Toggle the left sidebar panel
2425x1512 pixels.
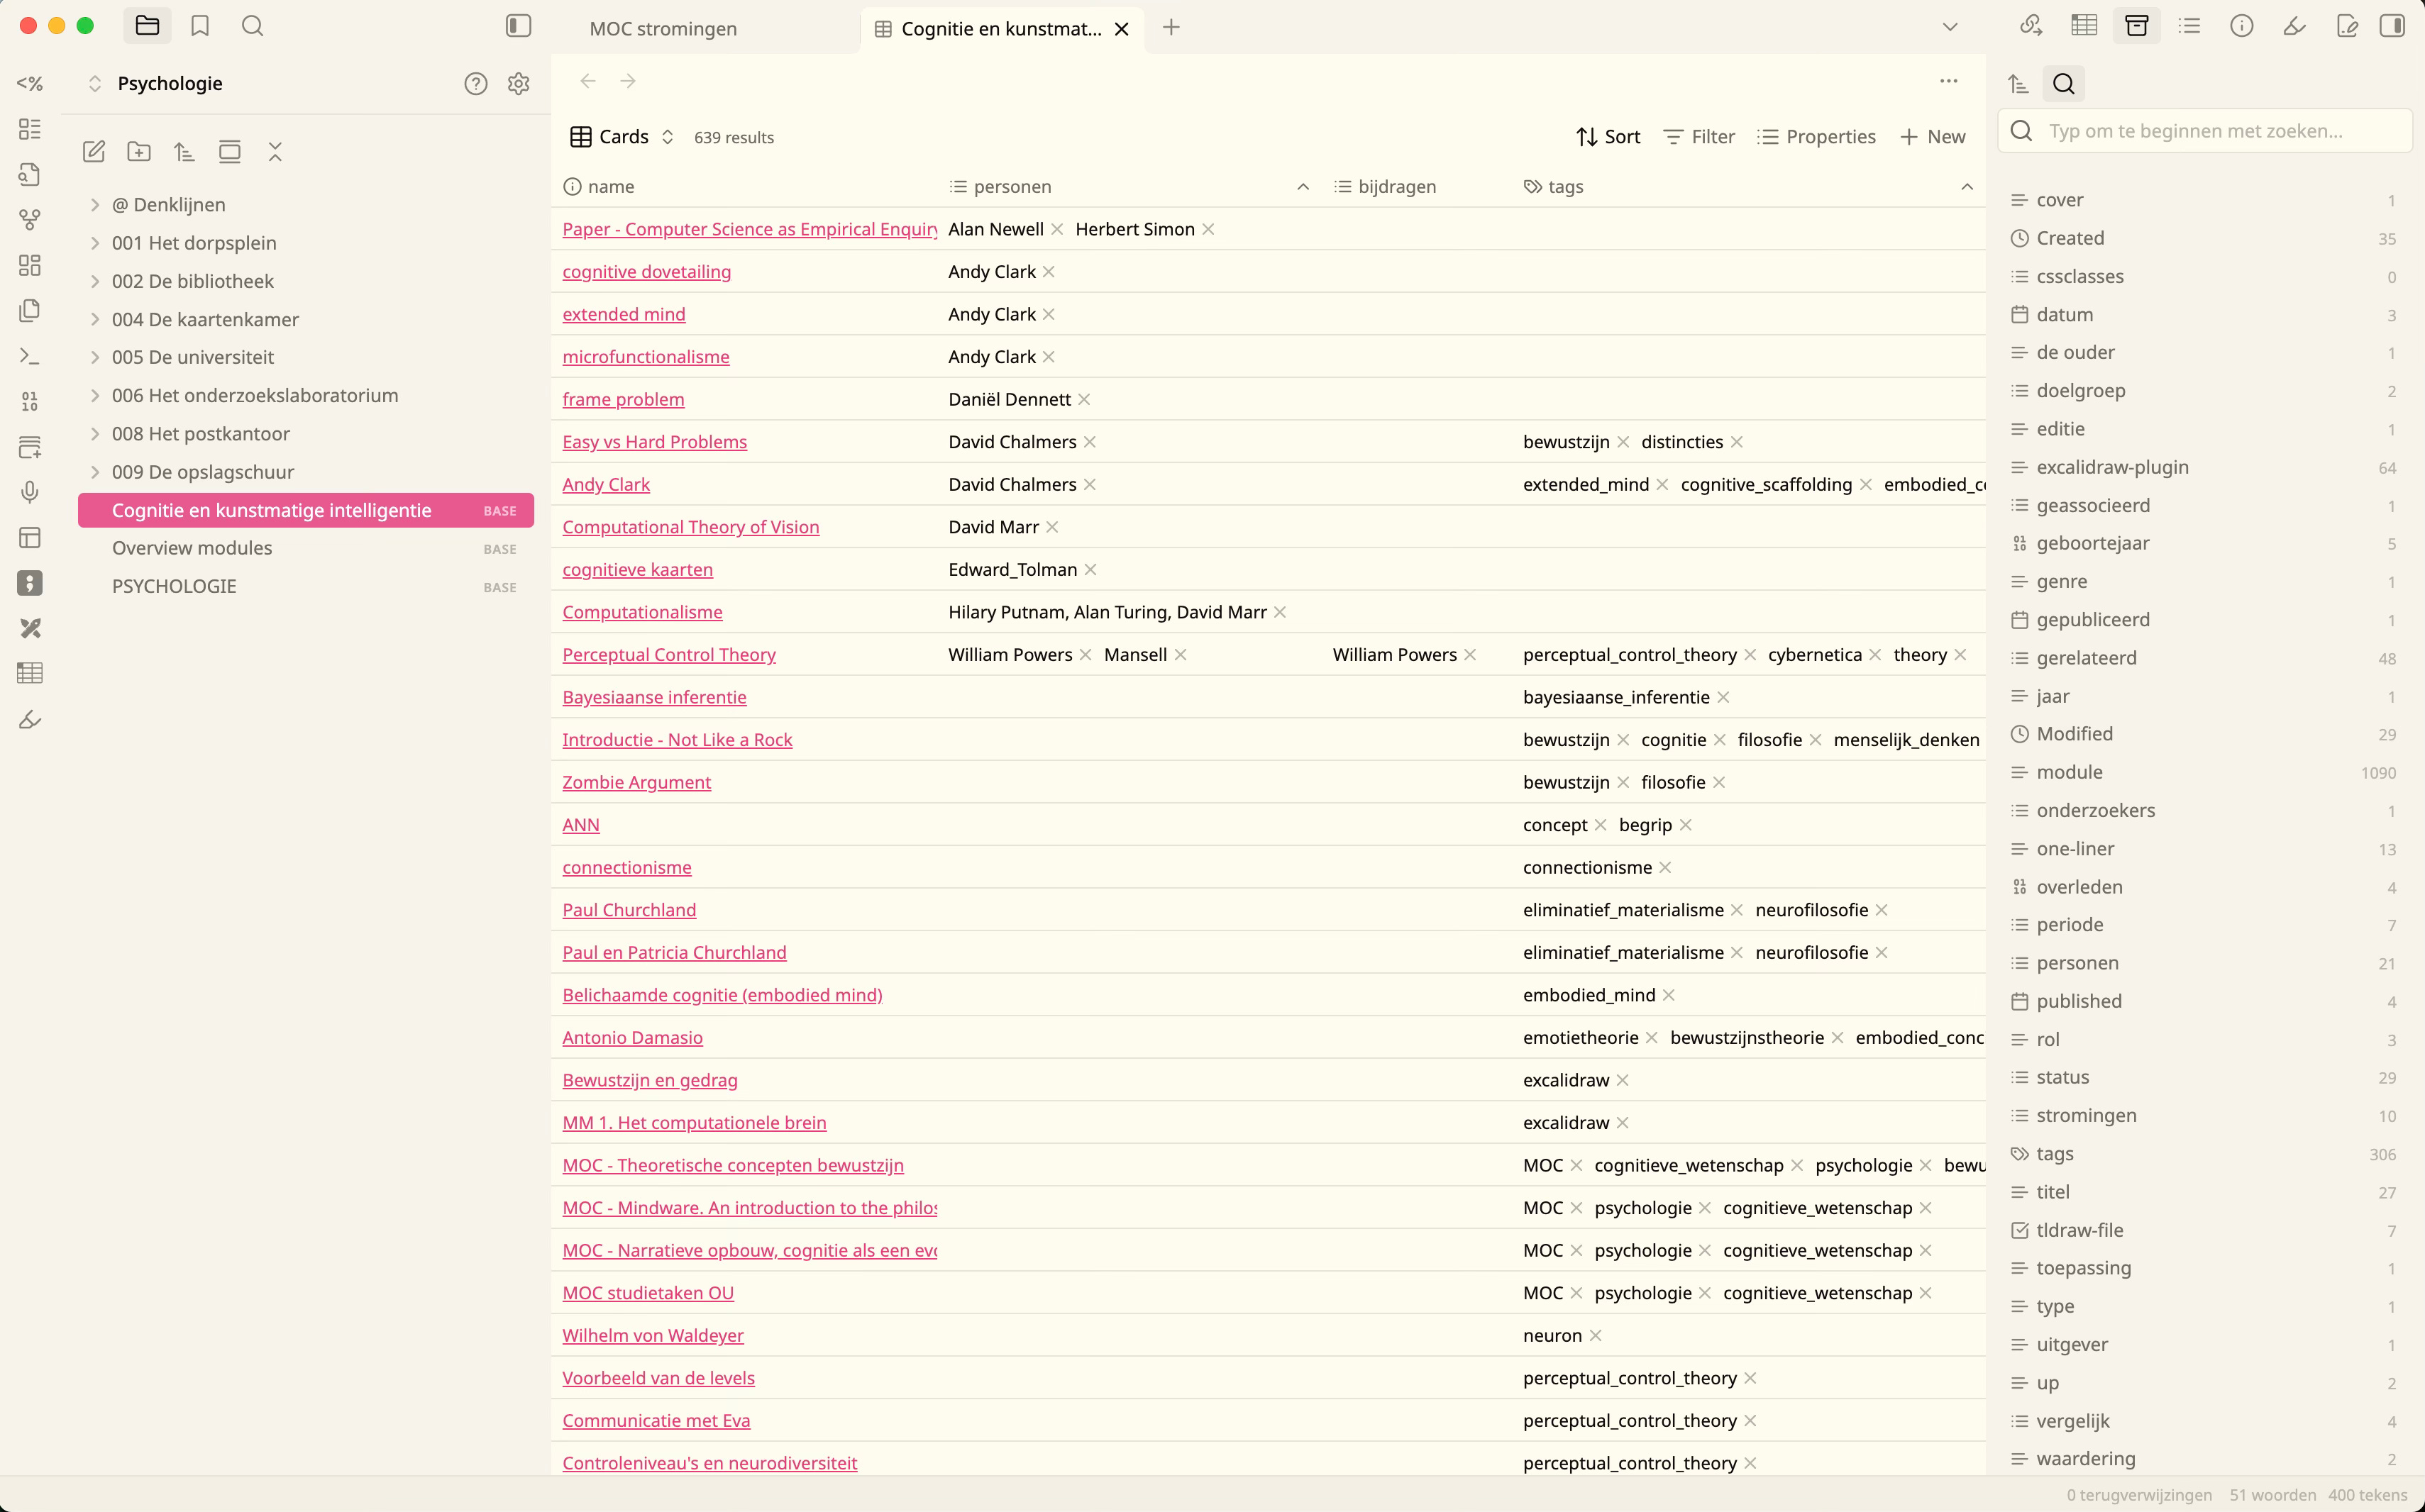(x=518, y=26)
